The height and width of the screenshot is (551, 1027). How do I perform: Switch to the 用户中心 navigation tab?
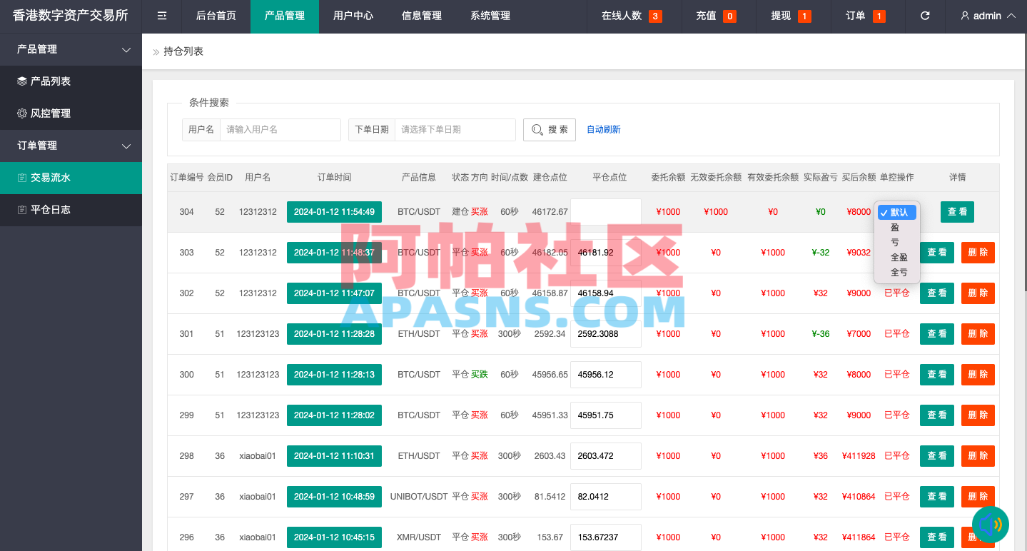[353, 16]
